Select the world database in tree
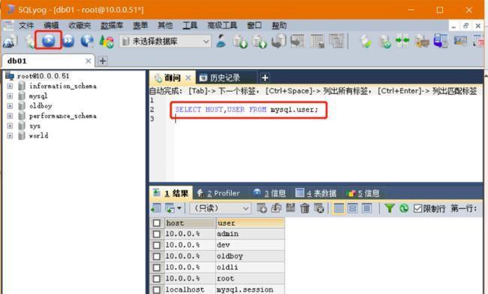 38,135
